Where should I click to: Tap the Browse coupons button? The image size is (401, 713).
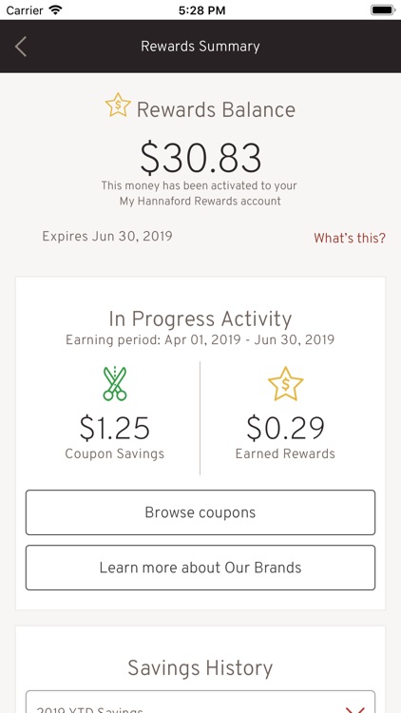click(x=200, y=512)
